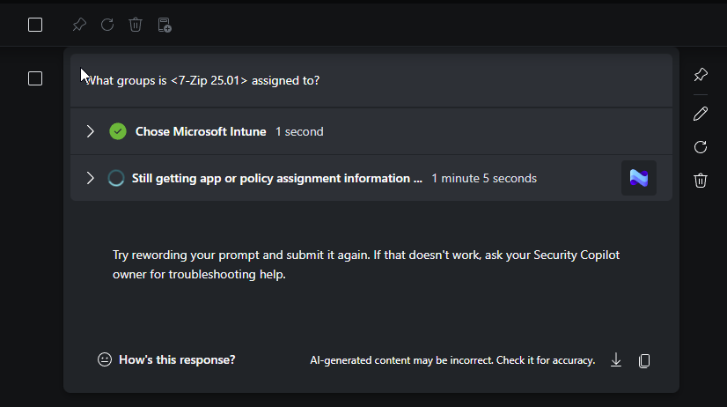Expand the Chose Microsoft Intune step chevron
This screenshot has height=407, width=727.
[x=90, y=131]
